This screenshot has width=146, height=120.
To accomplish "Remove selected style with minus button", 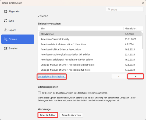I will click(119, 76).
